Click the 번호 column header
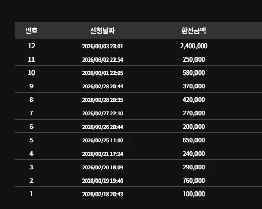The height and width of the screenshot is (209, 262). coord(31,31)
